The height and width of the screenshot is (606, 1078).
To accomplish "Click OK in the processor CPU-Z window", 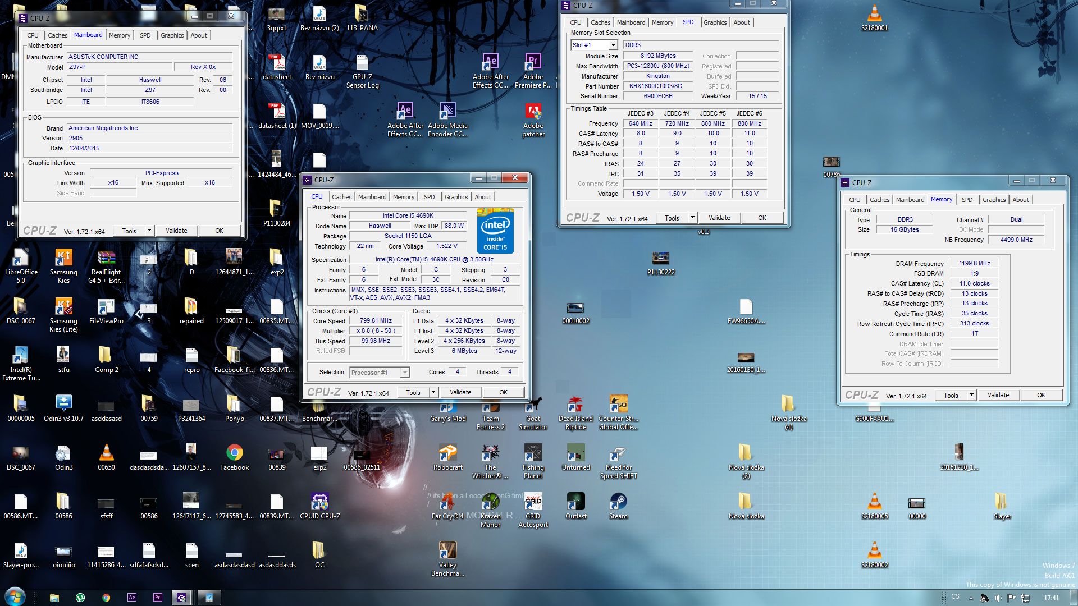I will click(x=503, y=392).
